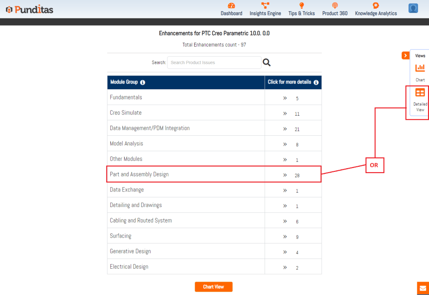
Task: Open the Insights Engine icon
Action: click(x=265, y=6)
